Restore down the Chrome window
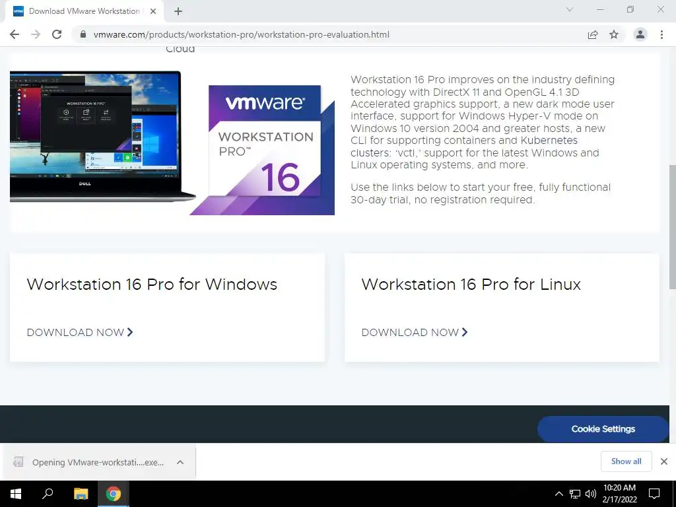This screenshot has height=507, width=676. click(x=630, y=9)
